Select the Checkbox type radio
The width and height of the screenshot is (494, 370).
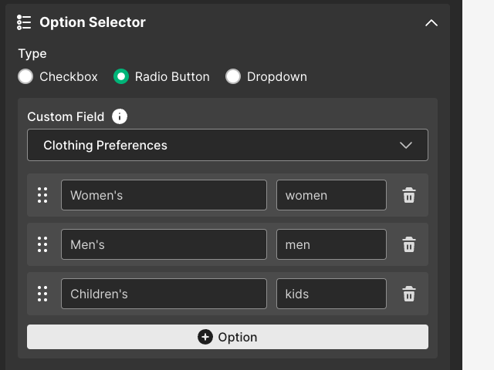click(26, 76)
